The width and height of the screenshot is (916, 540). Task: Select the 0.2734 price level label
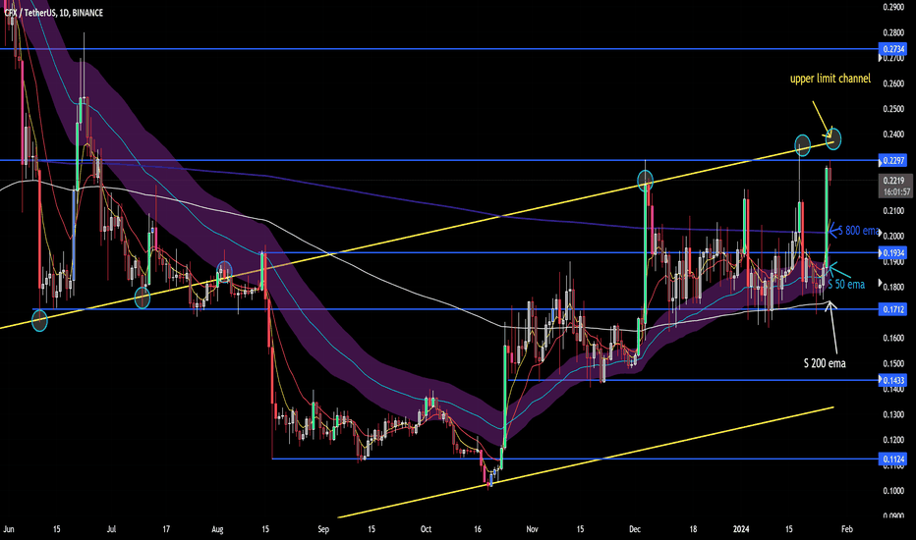(893, 49)
